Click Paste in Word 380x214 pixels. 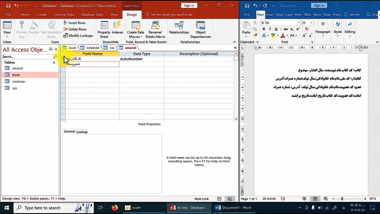[x=246, y=29]
